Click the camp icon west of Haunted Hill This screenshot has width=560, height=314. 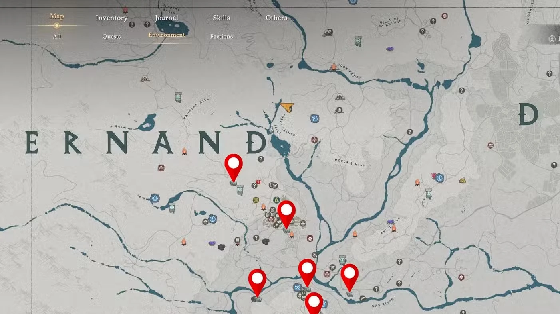click(x=145, y=79)
